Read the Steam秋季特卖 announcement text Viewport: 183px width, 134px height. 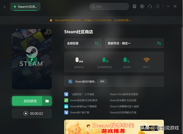tap(83, 20)
